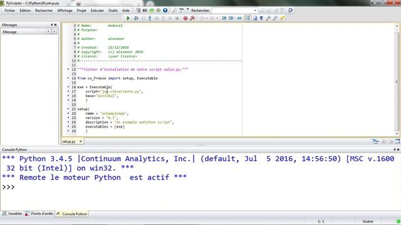Open the Affichage menu

pyautogui.click(x=65, y=11)
